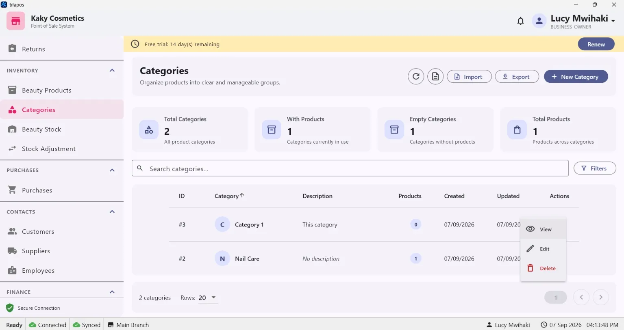Click the Updated column header
Screen dimensions: 624x330
(508, 196)
